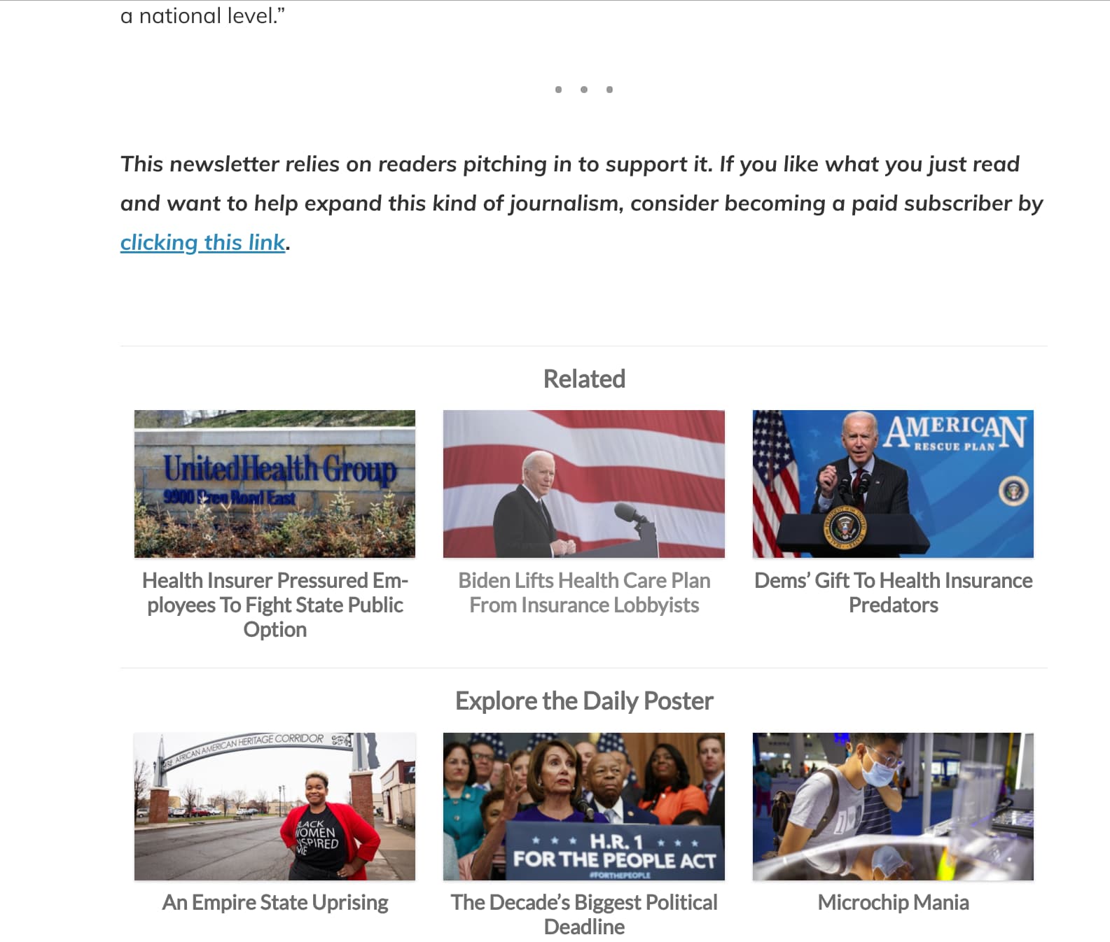Screen dimensions: 1110x942
Task: Open the African American Heritage Corridor thumbnail
Action: [x=275, y=806]
